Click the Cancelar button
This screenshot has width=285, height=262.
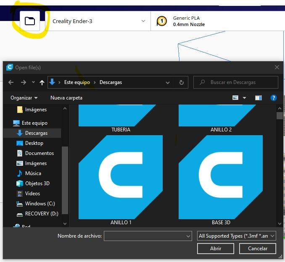point(258,249)
